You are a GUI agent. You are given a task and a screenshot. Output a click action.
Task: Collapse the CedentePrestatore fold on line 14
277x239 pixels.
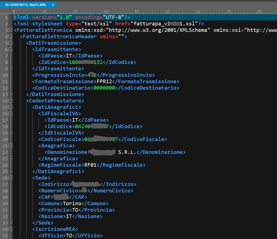11,101
